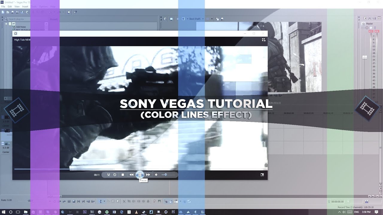This screenshot has width=383, height=215.
Task: Switch to library in media player
Action: [264, 39]
